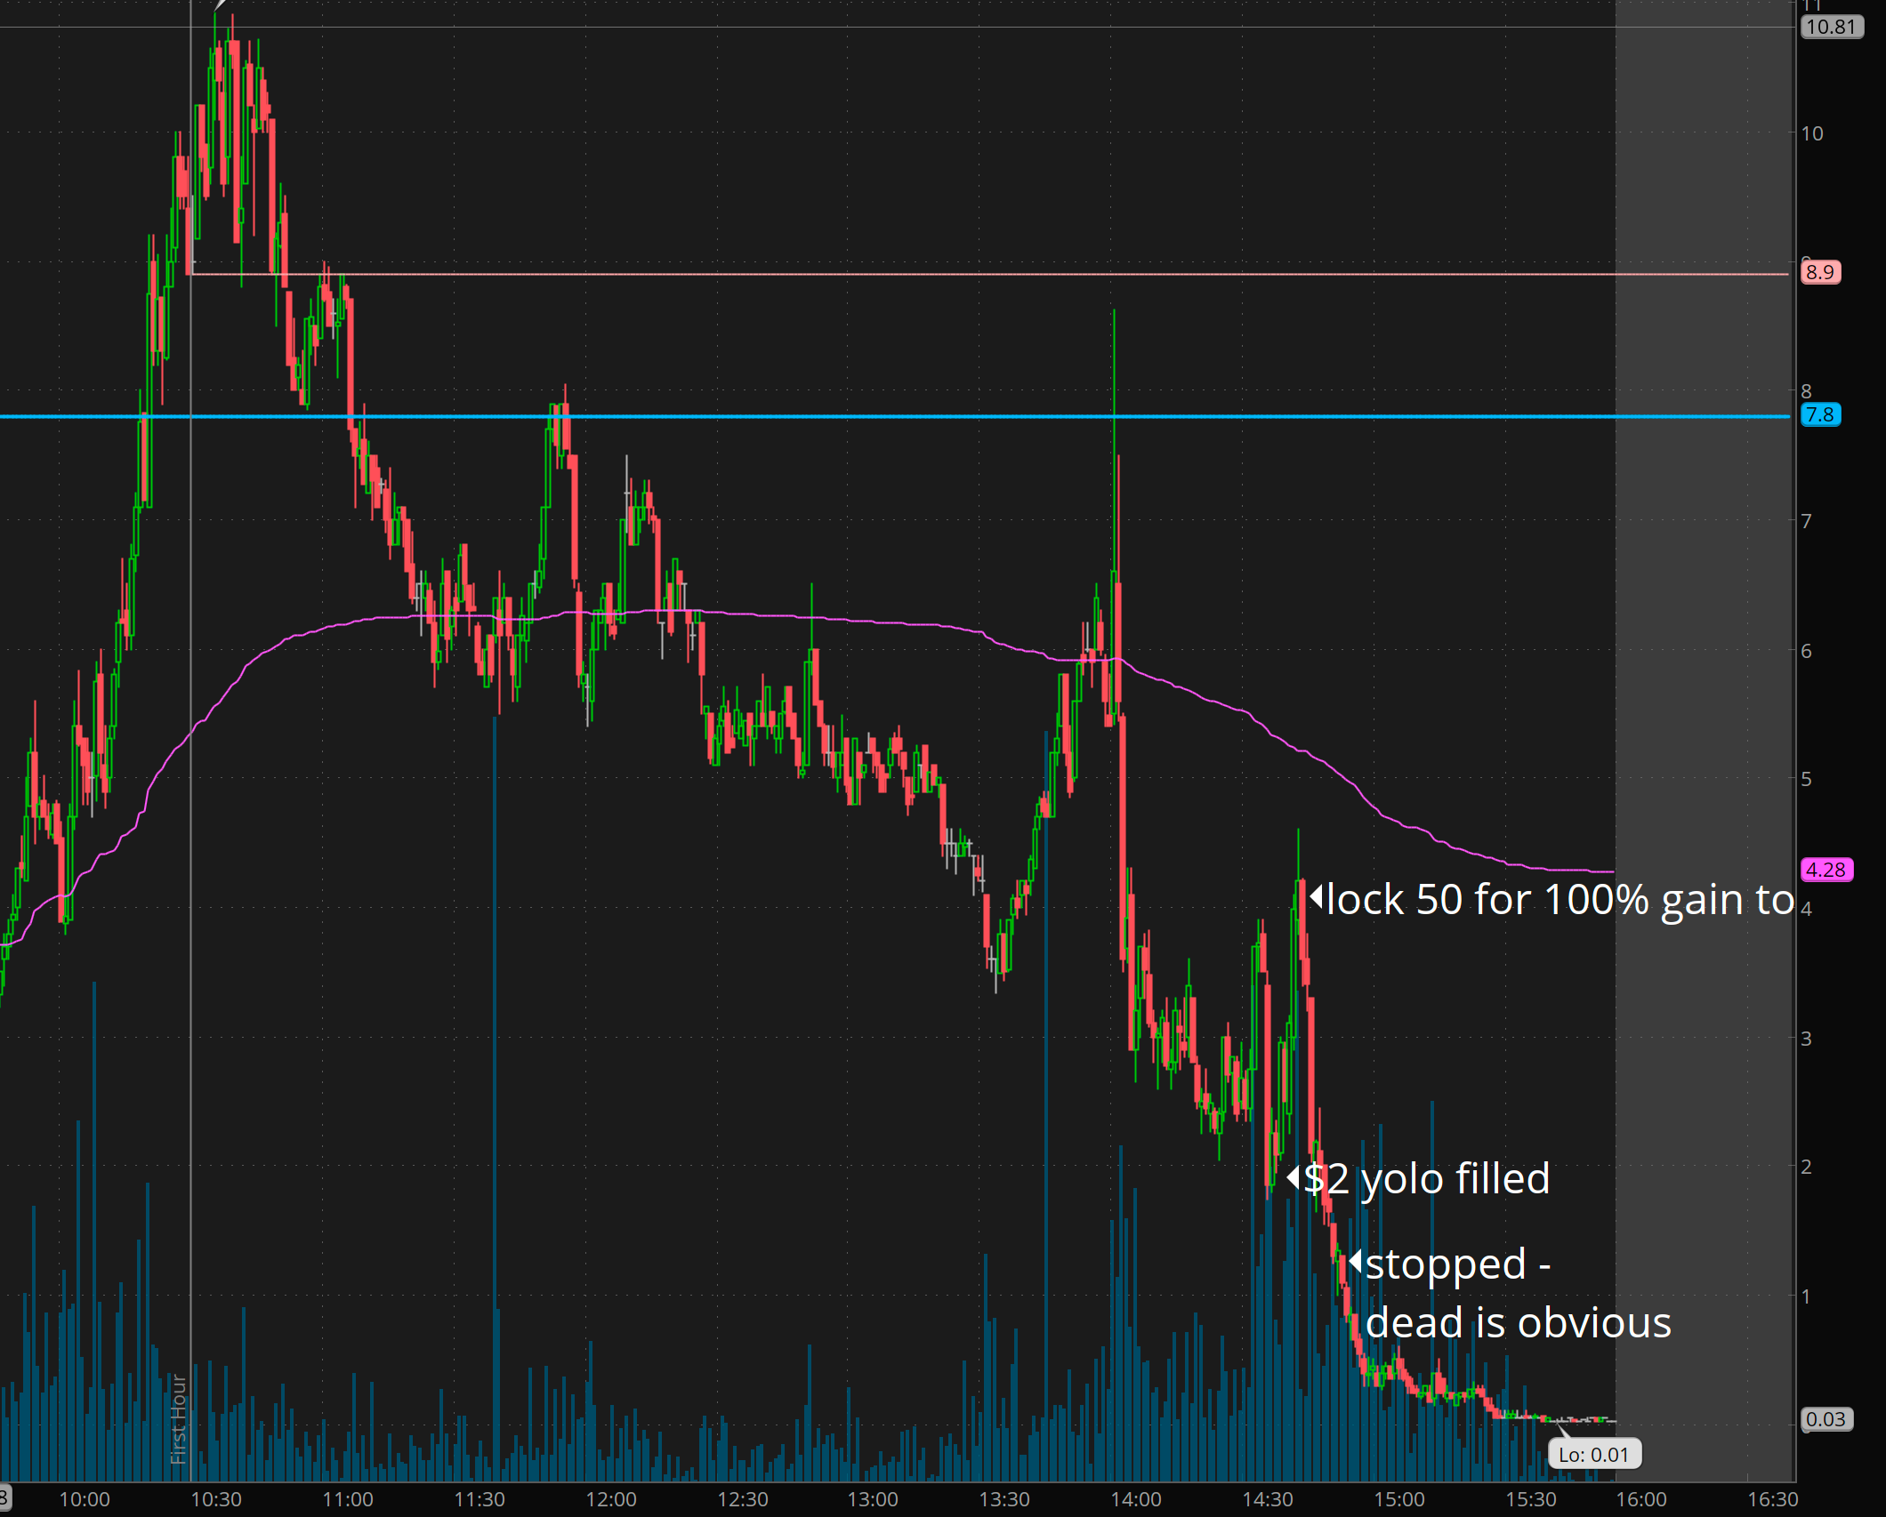Click the pink 8.9 price tag
Image resolution: width=1886 pixels, height=1517 pixels.
pyautogui.click(x=1820, y=272)
